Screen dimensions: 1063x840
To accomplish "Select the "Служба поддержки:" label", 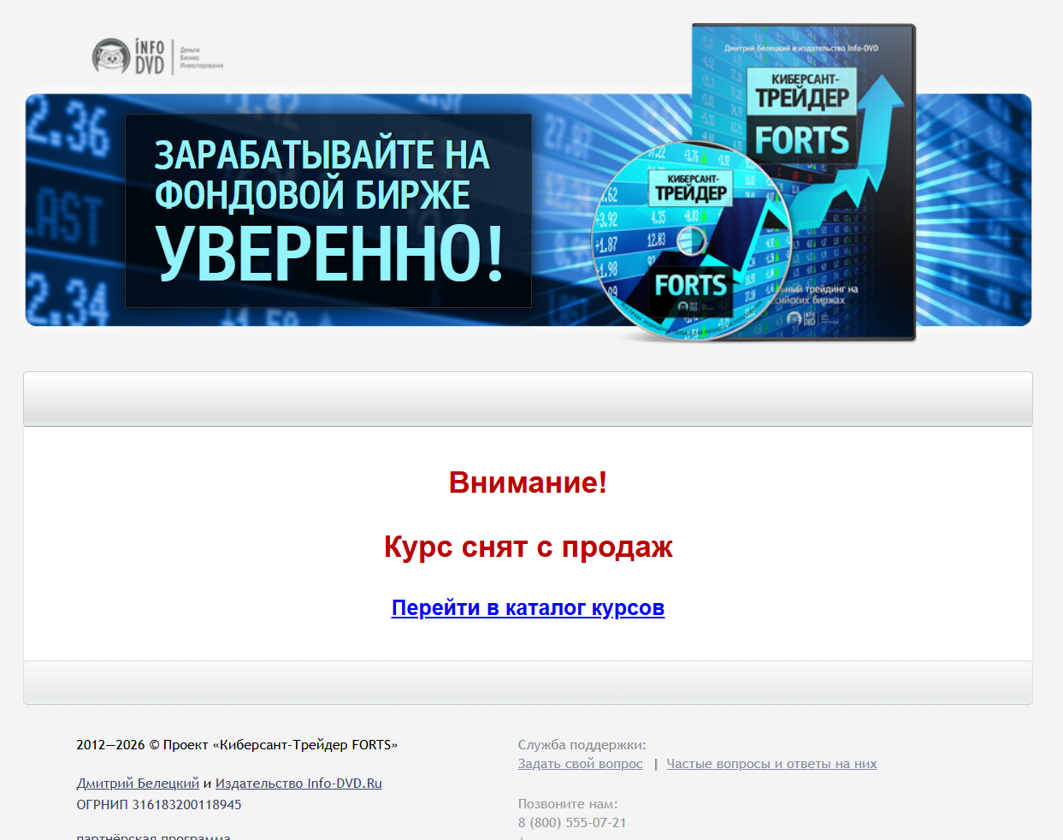I will pyautogui.click(x=582, y=744).
